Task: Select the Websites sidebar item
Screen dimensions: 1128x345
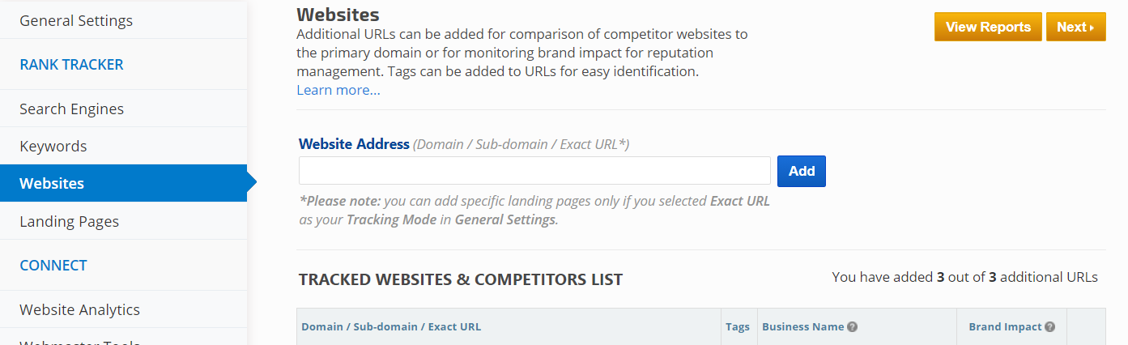Action: click(x=52, y=184)
